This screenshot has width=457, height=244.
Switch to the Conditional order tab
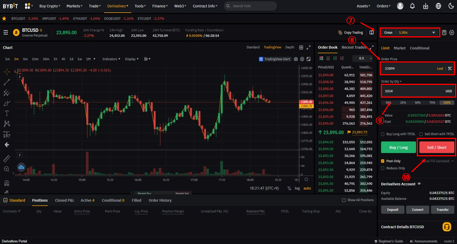coord(419,48)
